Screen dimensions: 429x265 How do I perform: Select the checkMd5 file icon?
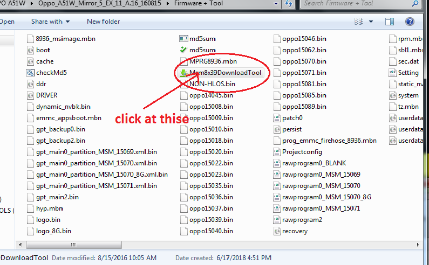[x=30, y=73]
